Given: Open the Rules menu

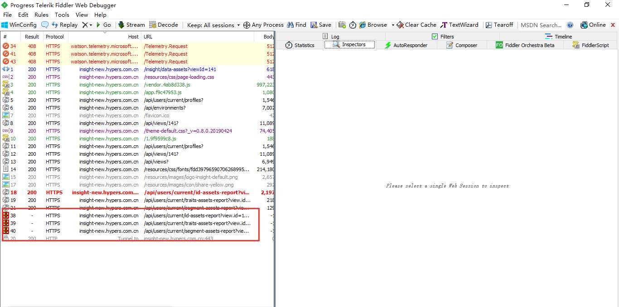Looking at the screenshot, I should (41, 15).
